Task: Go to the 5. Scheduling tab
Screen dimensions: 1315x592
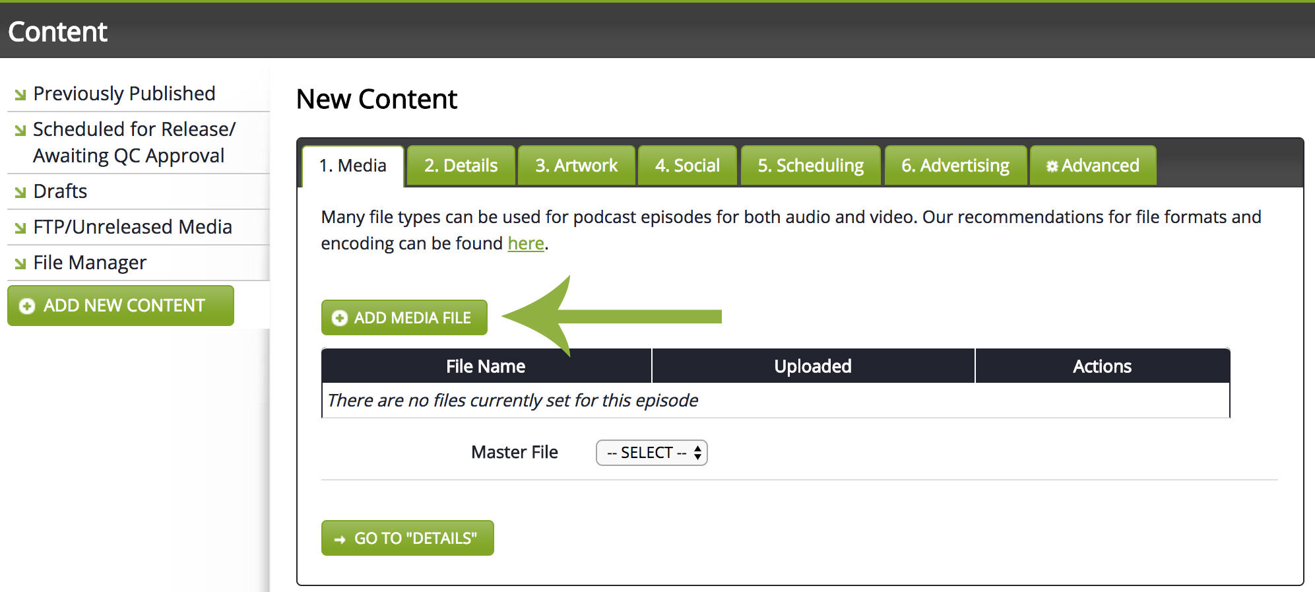Action: [810, 166]
